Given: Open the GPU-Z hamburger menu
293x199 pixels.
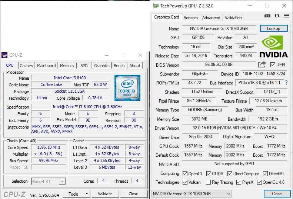Looking at the screenshot, I should pos(286,16).
